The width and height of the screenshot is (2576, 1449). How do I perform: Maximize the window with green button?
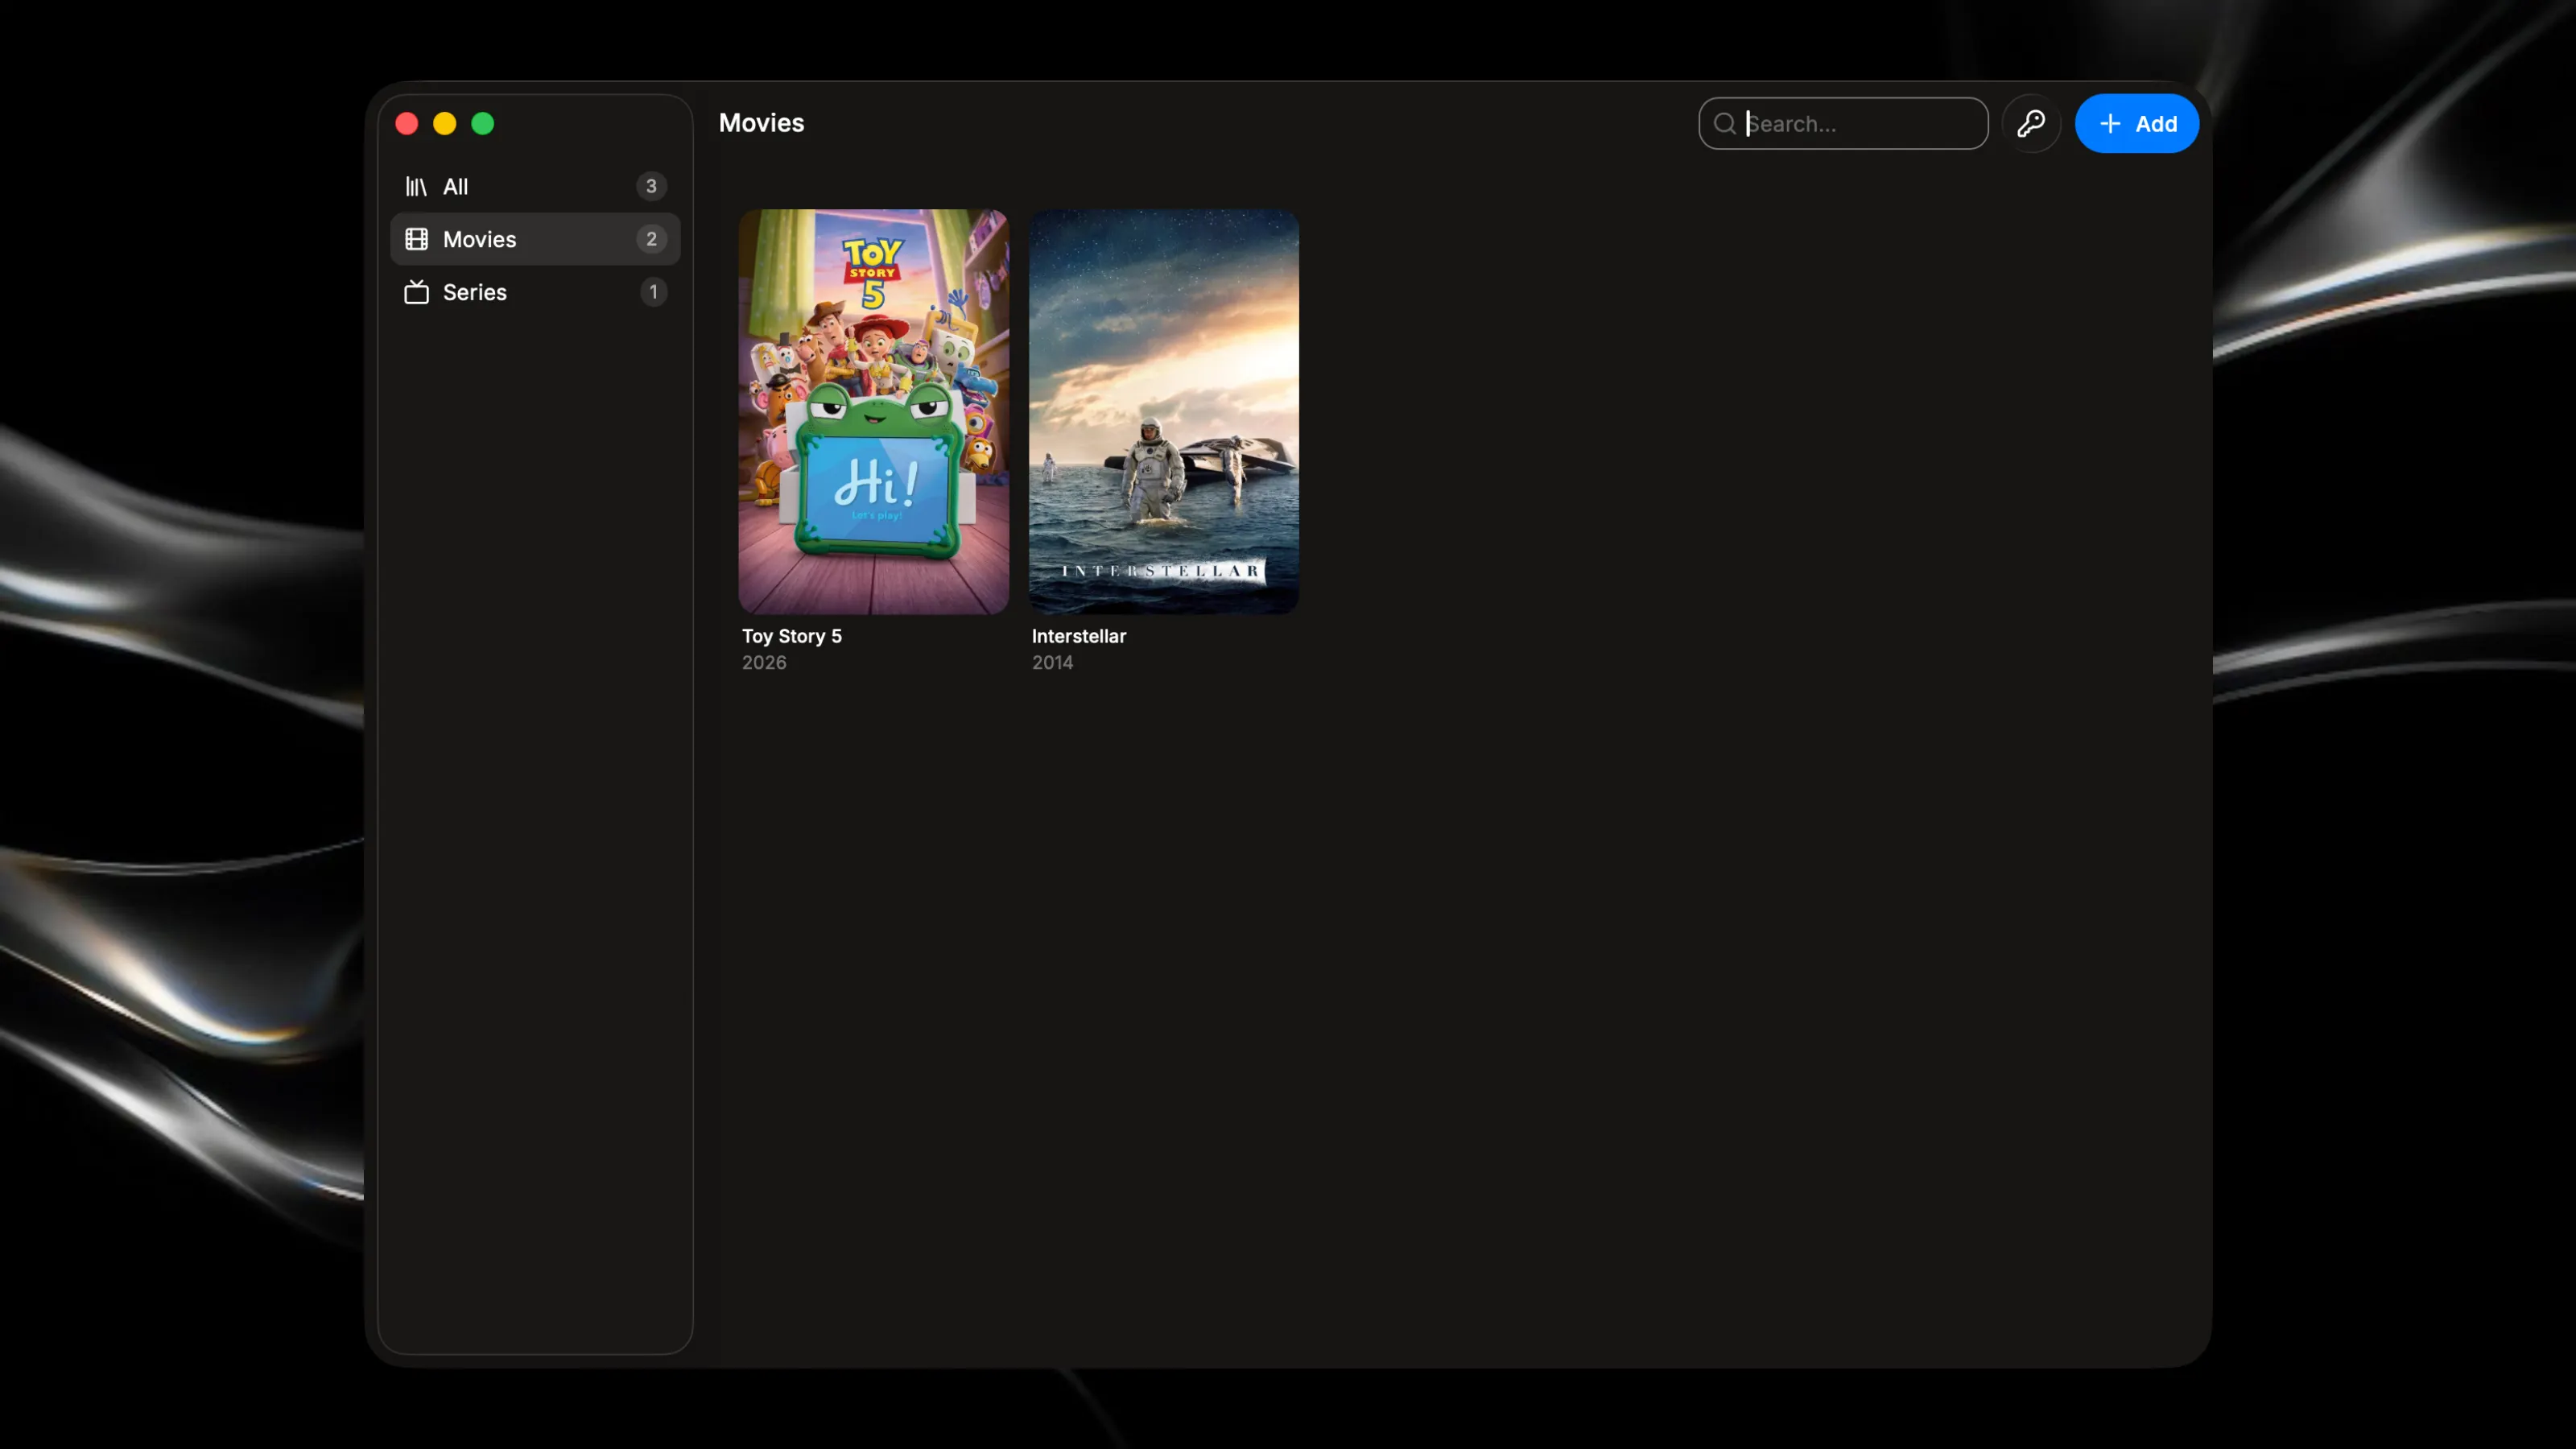(x=483, y=123)
